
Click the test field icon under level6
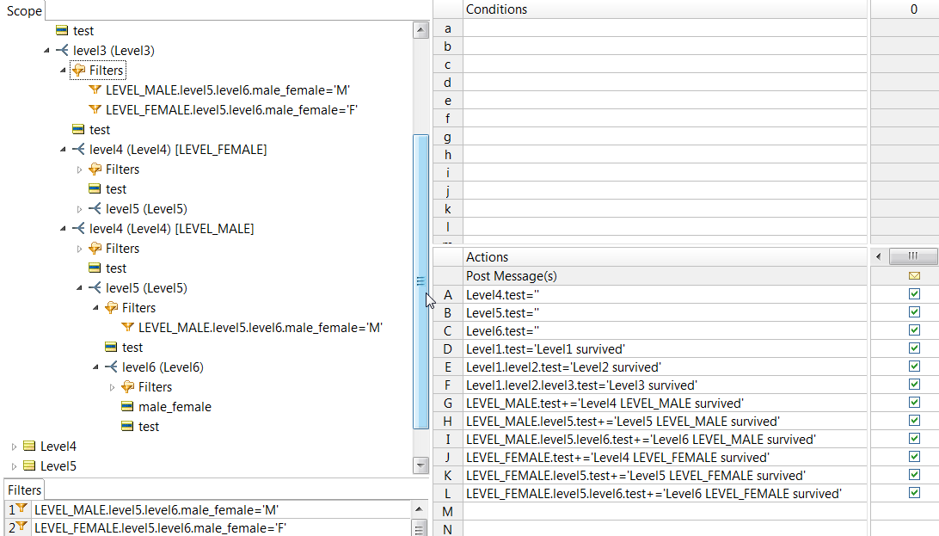pos(127,427)
